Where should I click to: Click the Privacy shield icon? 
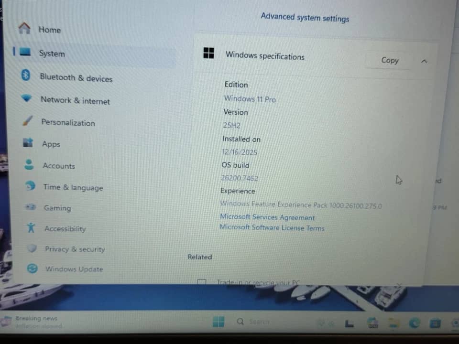coord(32,248)
